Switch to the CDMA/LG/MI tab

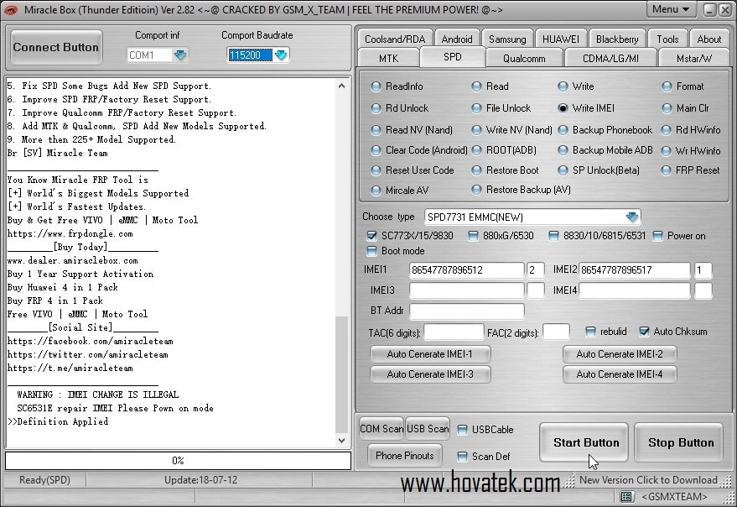click(610, 59)
